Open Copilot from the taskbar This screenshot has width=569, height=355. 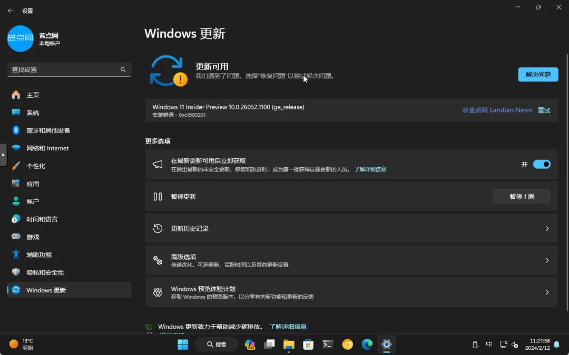click(x=250, y=344)
